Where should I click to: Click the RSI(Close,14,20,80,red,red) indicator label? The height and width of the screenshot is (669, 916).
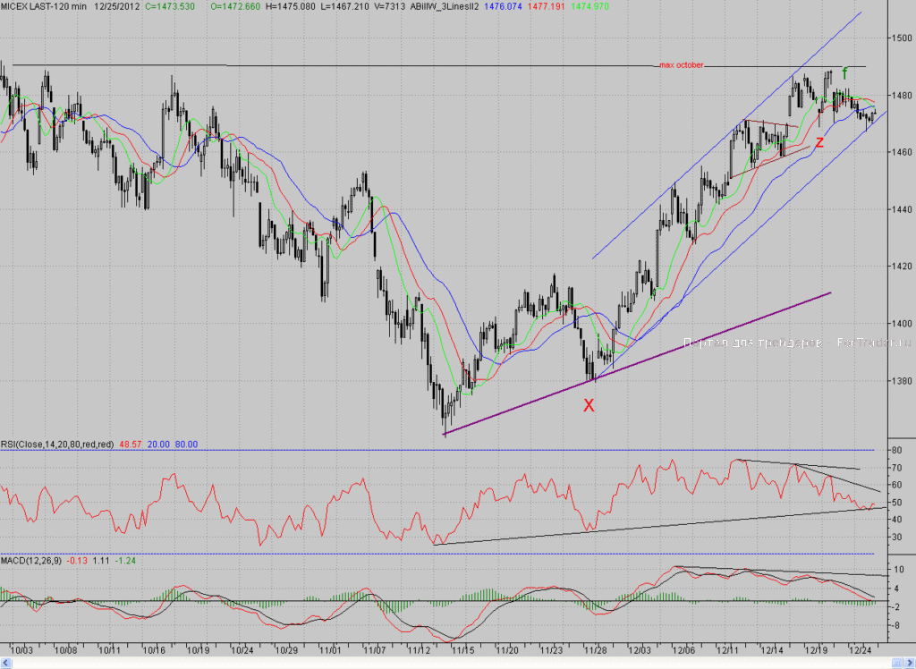pyautogui.click(x=57, y=445)
